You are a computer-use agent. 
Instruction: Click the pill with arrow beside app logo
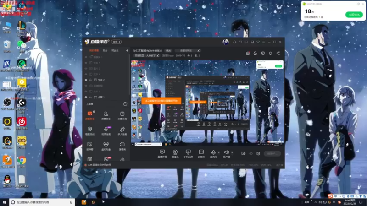[117, 42]
